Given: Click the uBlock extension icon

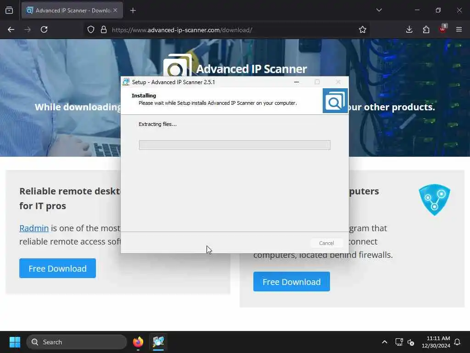Looking at the screenshot, I should point(443,29).
